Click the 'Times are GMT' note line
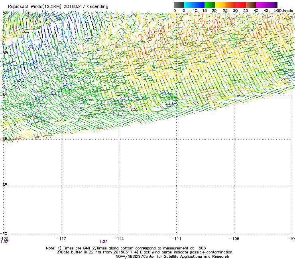This screenshot has width=295, height=259. click(126, 248)
